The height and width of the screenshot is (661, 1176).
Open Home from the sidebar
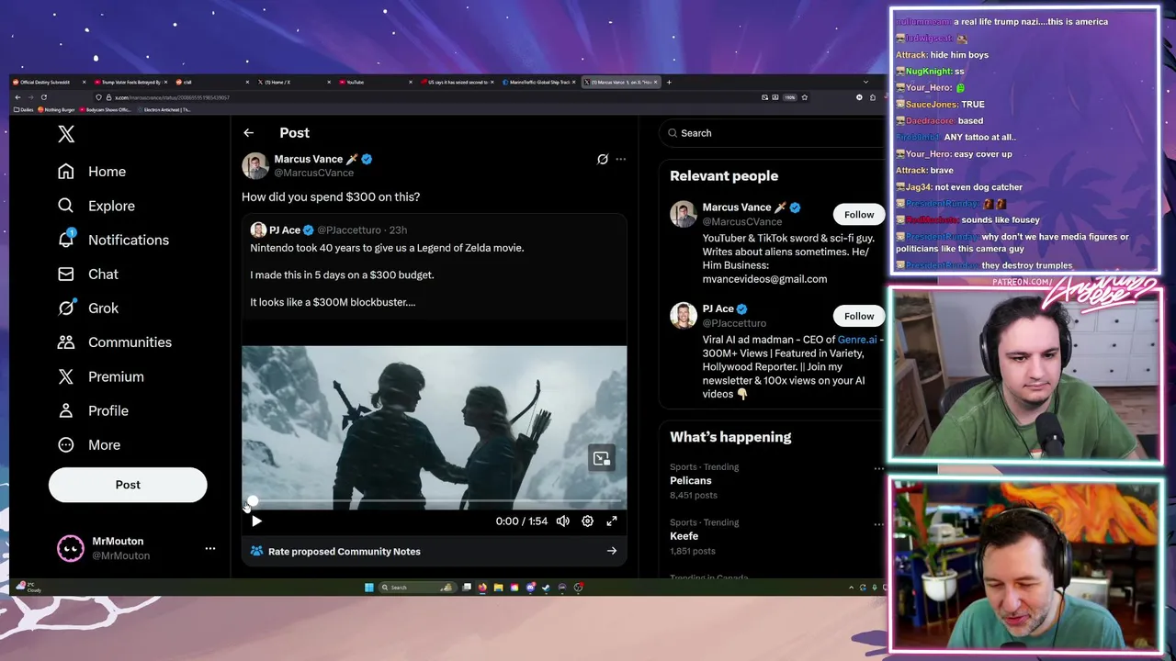(92, 172)
